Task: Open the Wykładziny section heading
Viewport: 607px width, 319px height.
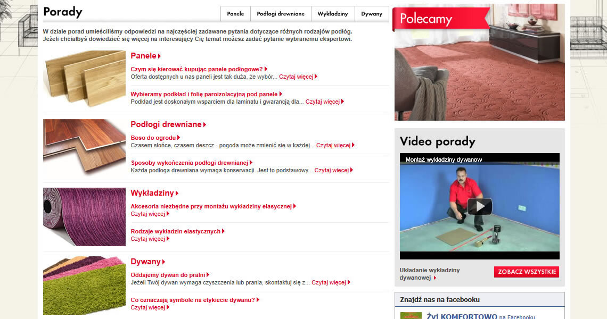Action: click(152, 193)
